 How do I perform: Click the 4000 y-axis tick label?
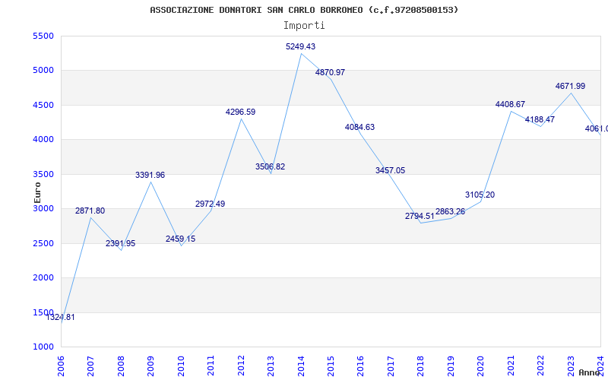coord(43,140)
